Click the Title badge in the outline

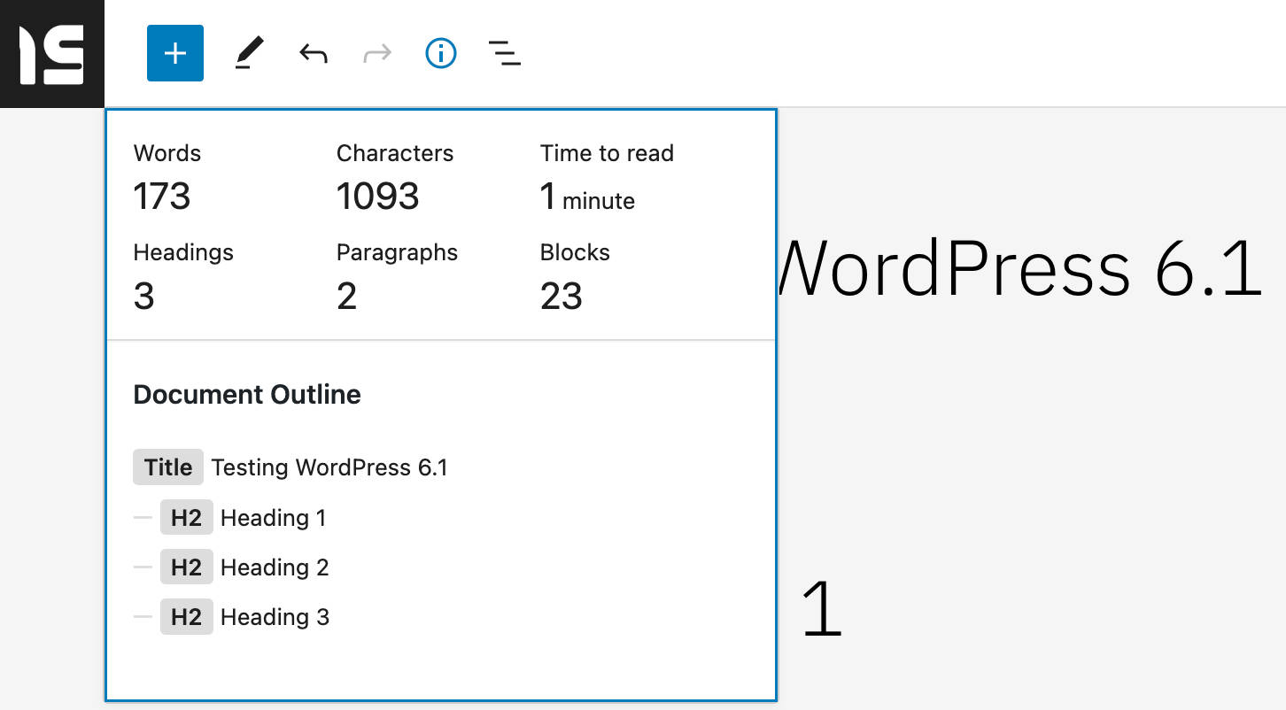[x=167, y=467]
